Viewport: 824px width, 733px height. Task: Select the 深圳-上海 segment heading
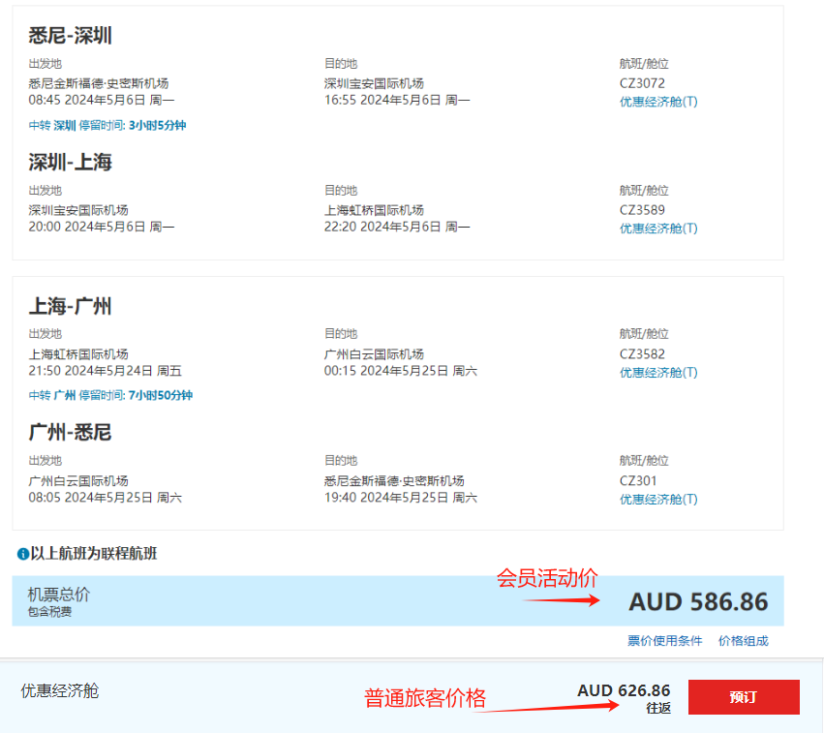71,162
